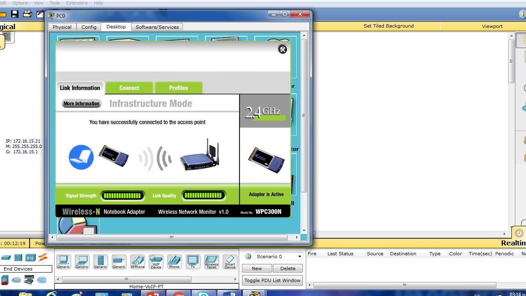This screenshot has width=526, height=296.
Task: Choose the Connections lightning bolt icon
Action: click(x=43, y=258)
